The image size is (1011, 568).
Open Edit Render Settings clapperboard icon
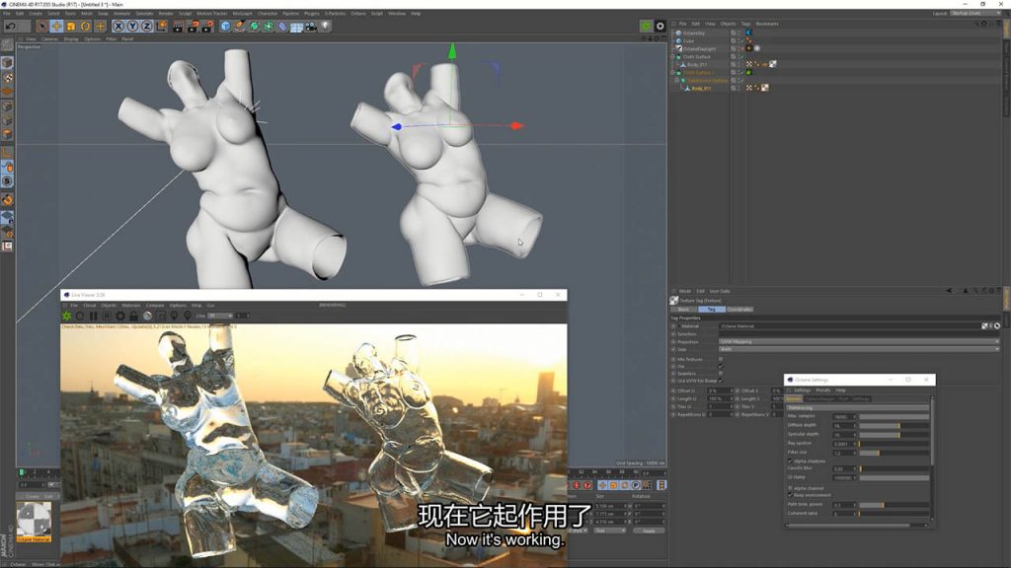click(207, 27)
